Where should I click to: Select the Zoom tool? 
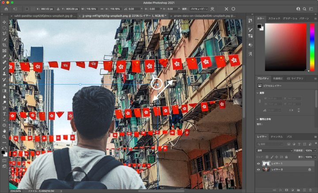pos(4,137)
